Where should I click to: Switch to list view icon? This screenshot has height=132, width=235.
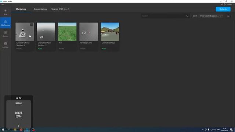point(228,16)
